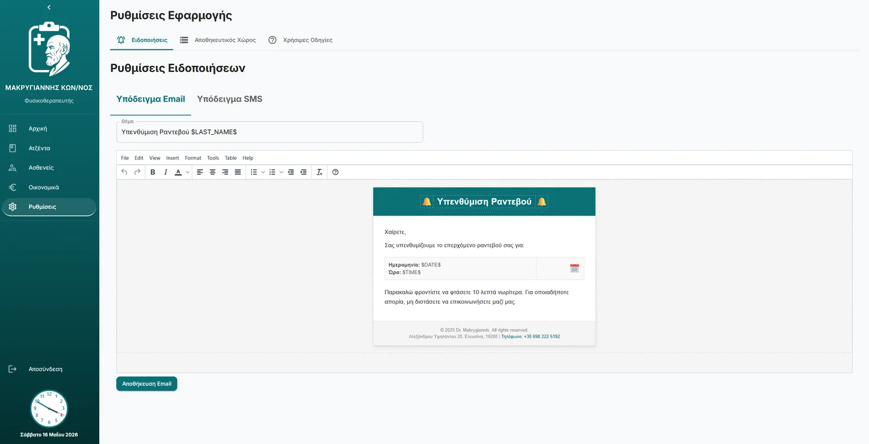869x444 pixels.
Task: Open the File menu in the editor
Action: pos(125,158)
